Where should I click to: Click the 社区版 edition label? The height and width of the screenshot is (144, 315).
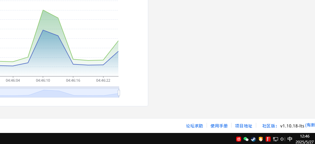pos(270,126)
